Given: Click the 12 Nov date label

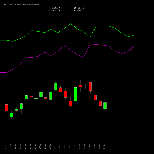Looking at the screenshot, I should point(25,146).
